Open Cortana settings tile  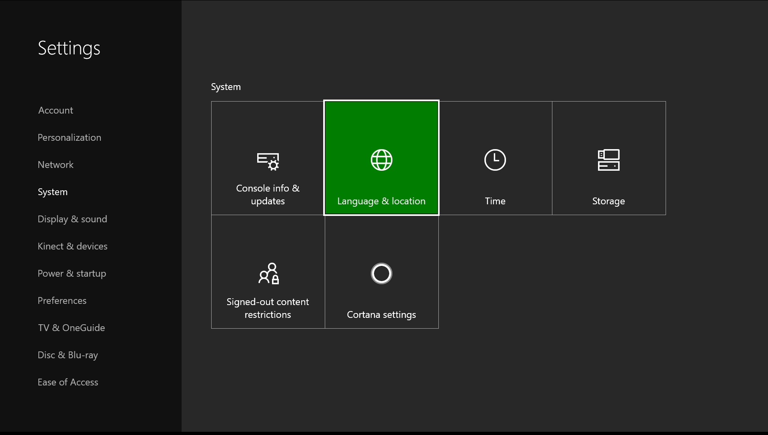[381, 271]
